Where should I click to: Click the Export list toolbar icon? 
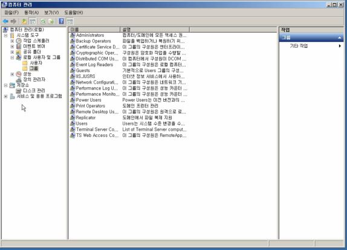(x=51, y=22)
